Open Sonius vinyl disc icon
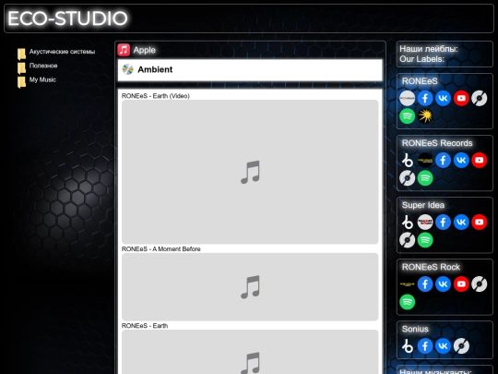The width and height of the screenshot is (498, 374). 461,346
